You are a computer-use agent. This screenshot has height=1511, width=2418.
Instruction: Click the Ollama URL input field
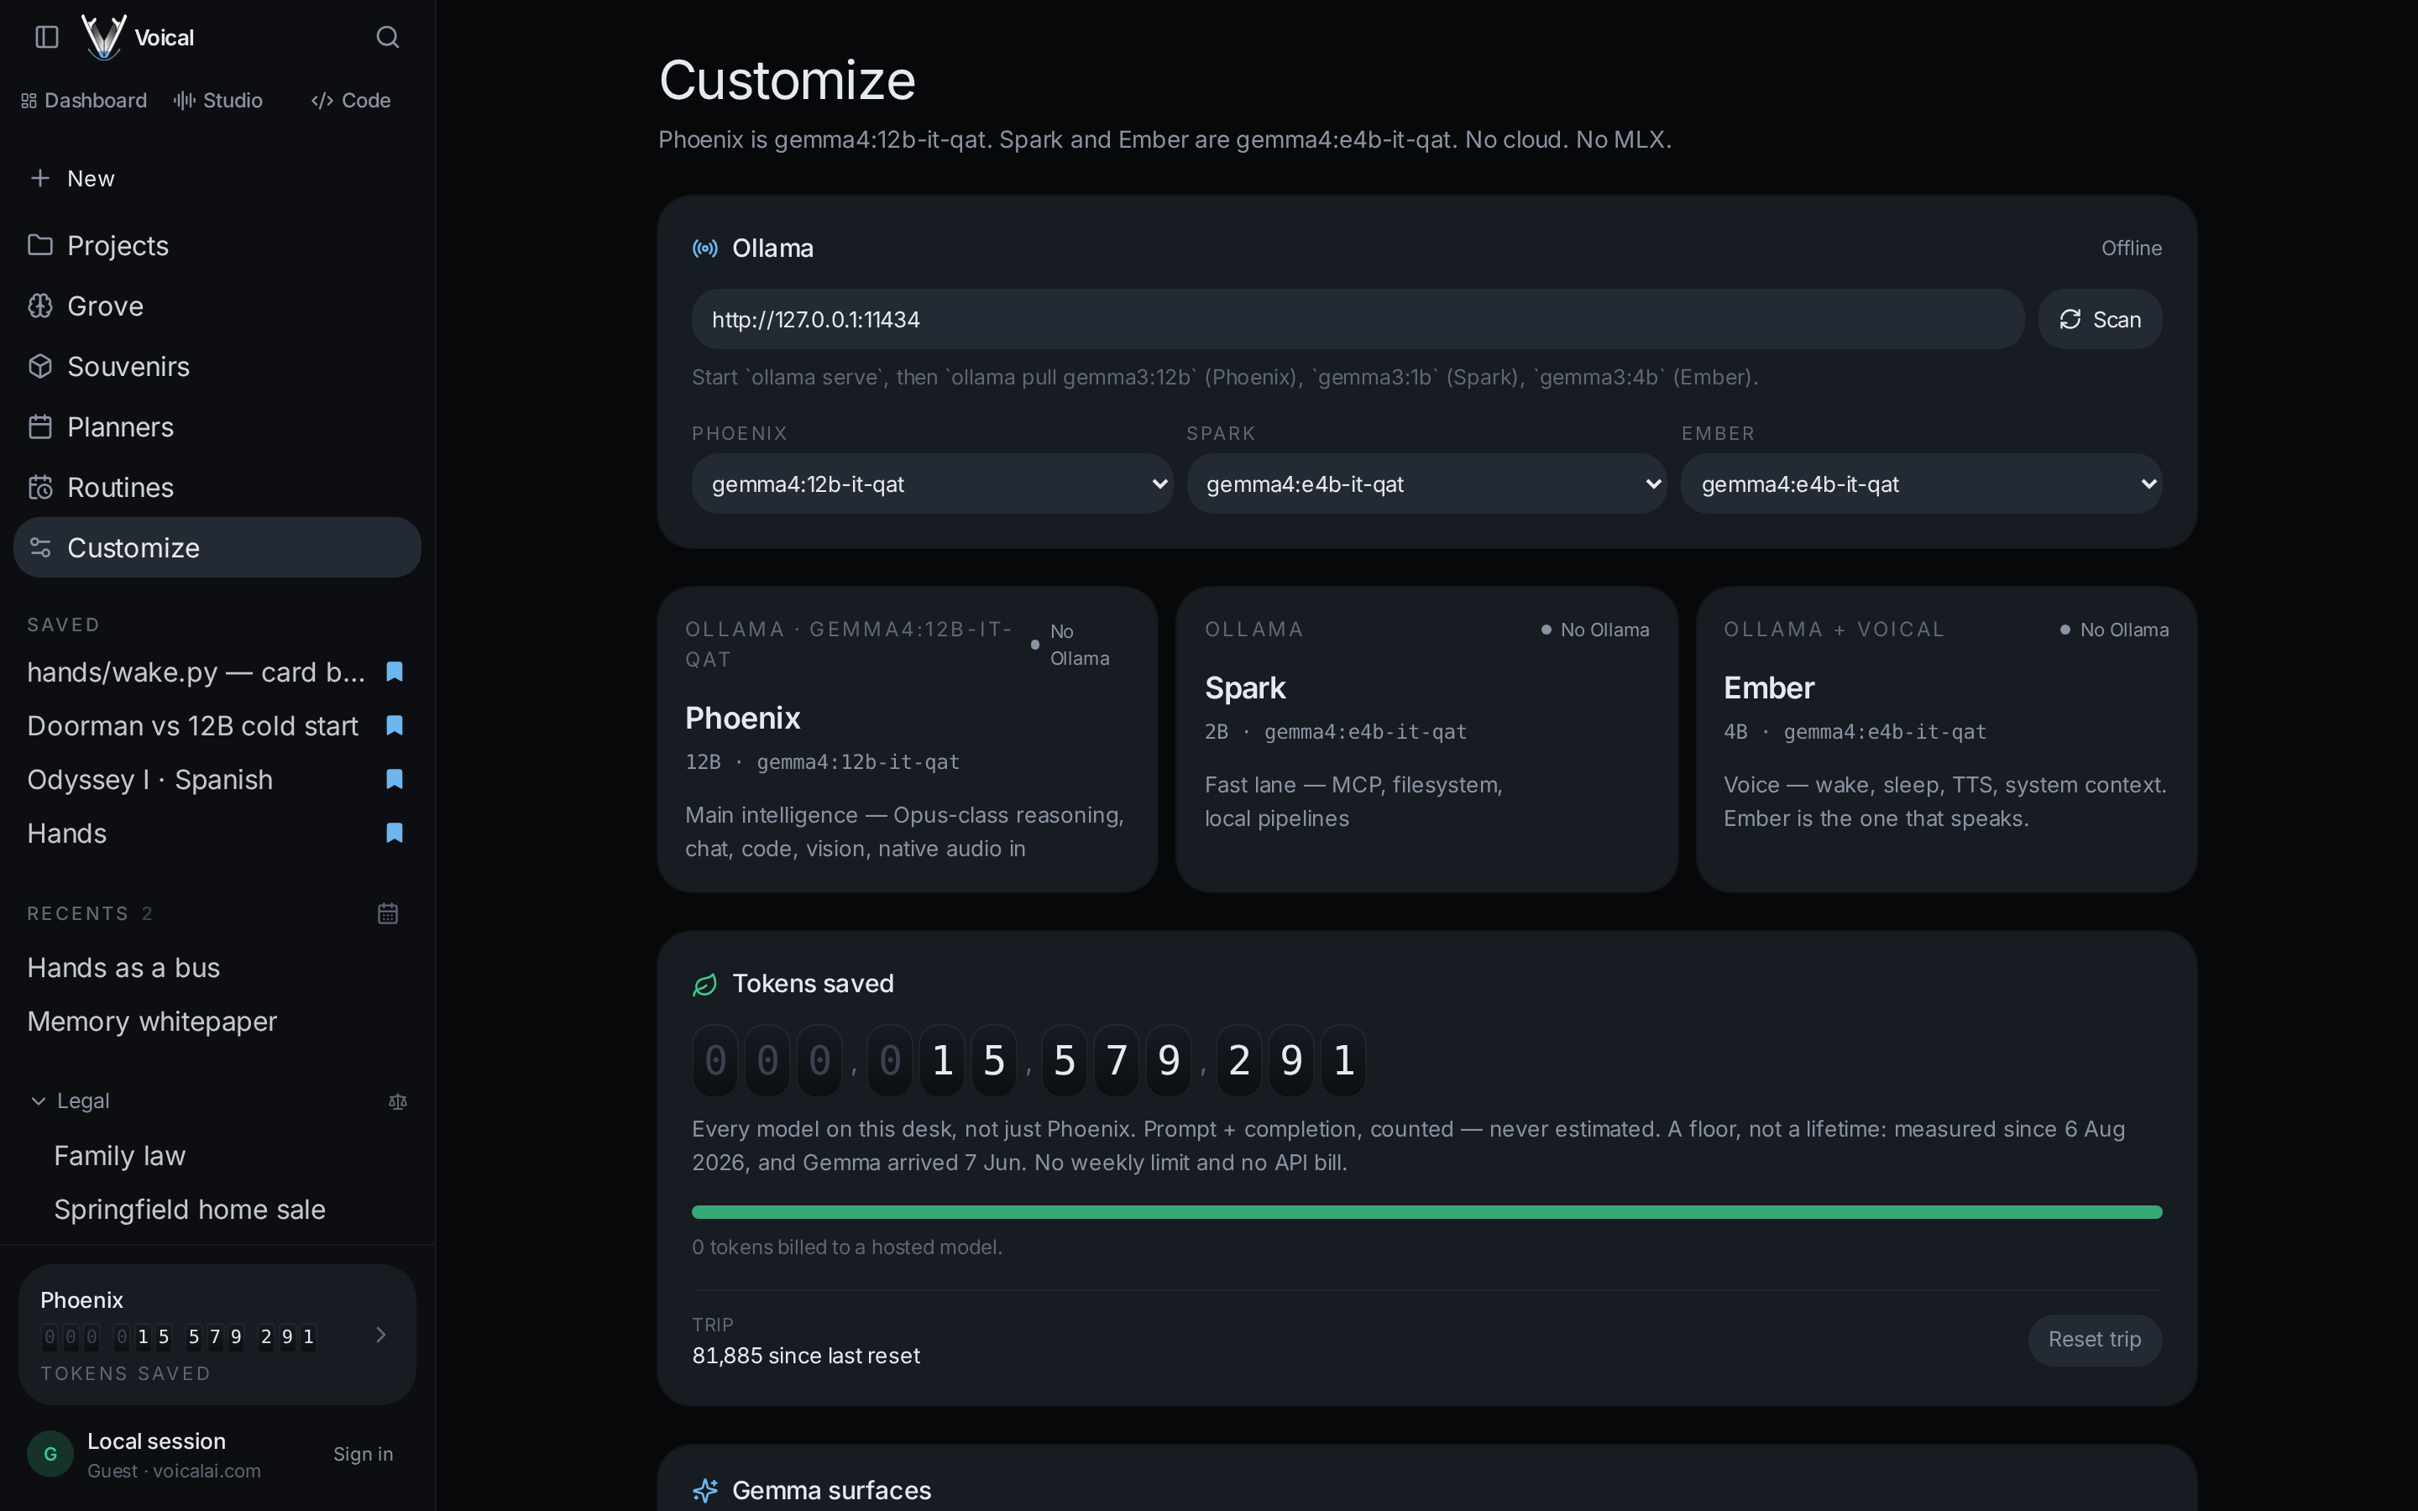(x=1358, y=320)
